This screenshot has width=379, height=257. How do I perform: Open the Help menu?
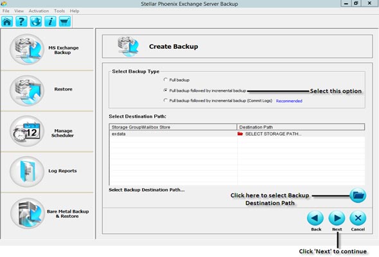[75, 11]
